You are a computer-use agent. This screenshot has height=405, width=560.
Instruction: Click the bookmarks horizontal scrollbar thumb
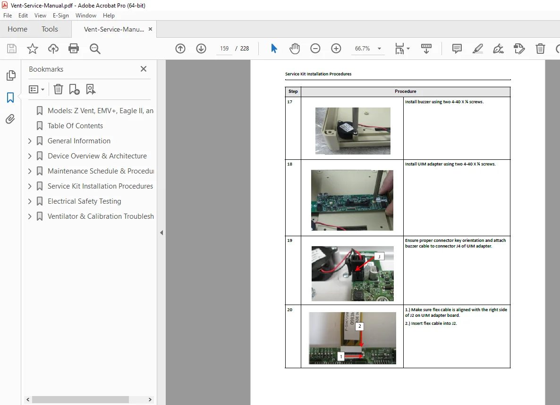point(80,400)
